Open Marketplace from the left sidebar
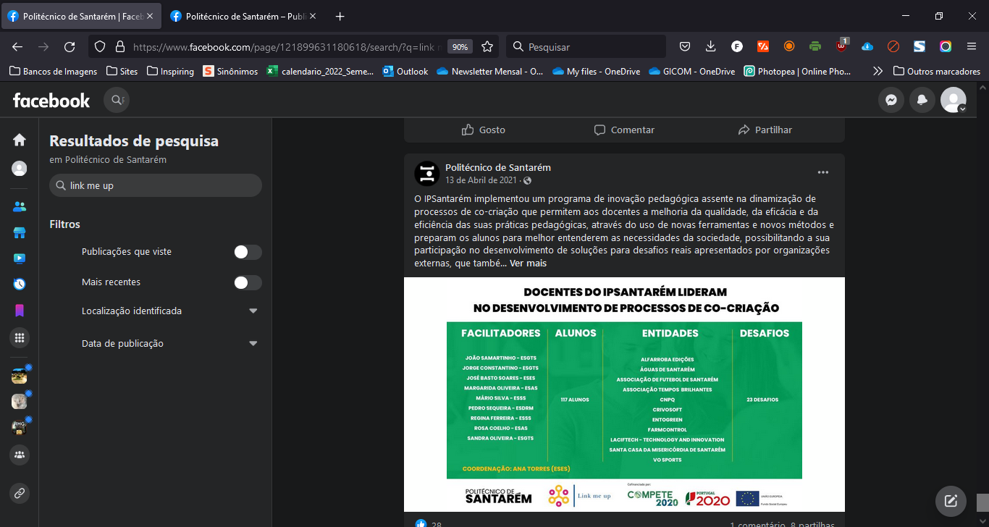This screenshot has width=989, height=527. coord(19,232)
